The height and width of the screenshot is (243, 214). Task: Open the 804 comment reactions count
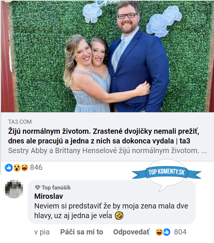[180, 232]
